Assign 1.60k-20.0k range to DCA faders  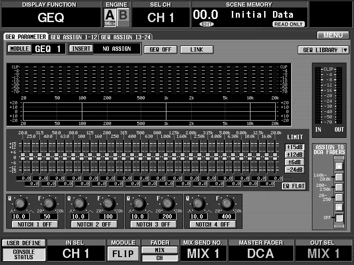(x=339, y=177)
